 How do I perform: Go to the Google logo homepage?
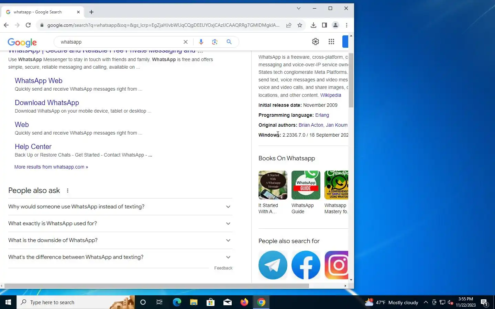coord(22,42)
